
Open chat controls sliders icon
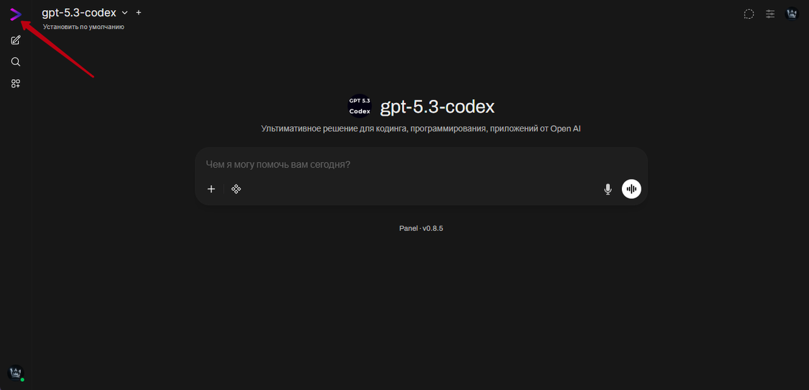point(770,14)
